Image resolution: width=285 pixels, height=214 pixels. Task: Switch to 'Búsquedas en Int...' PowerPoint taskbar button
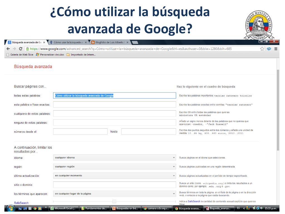pos(126,208)
